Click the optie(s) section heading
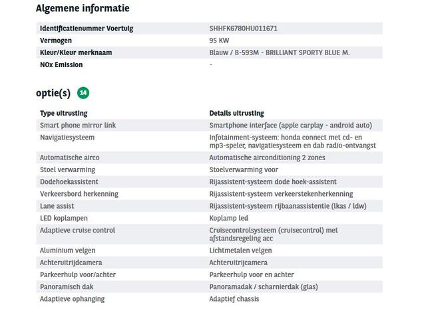This screenshot has height=319, width=426. click(x=53, y=93)
